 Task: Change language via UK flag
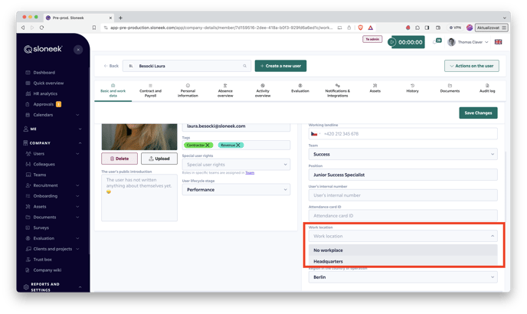pos(498,42)
